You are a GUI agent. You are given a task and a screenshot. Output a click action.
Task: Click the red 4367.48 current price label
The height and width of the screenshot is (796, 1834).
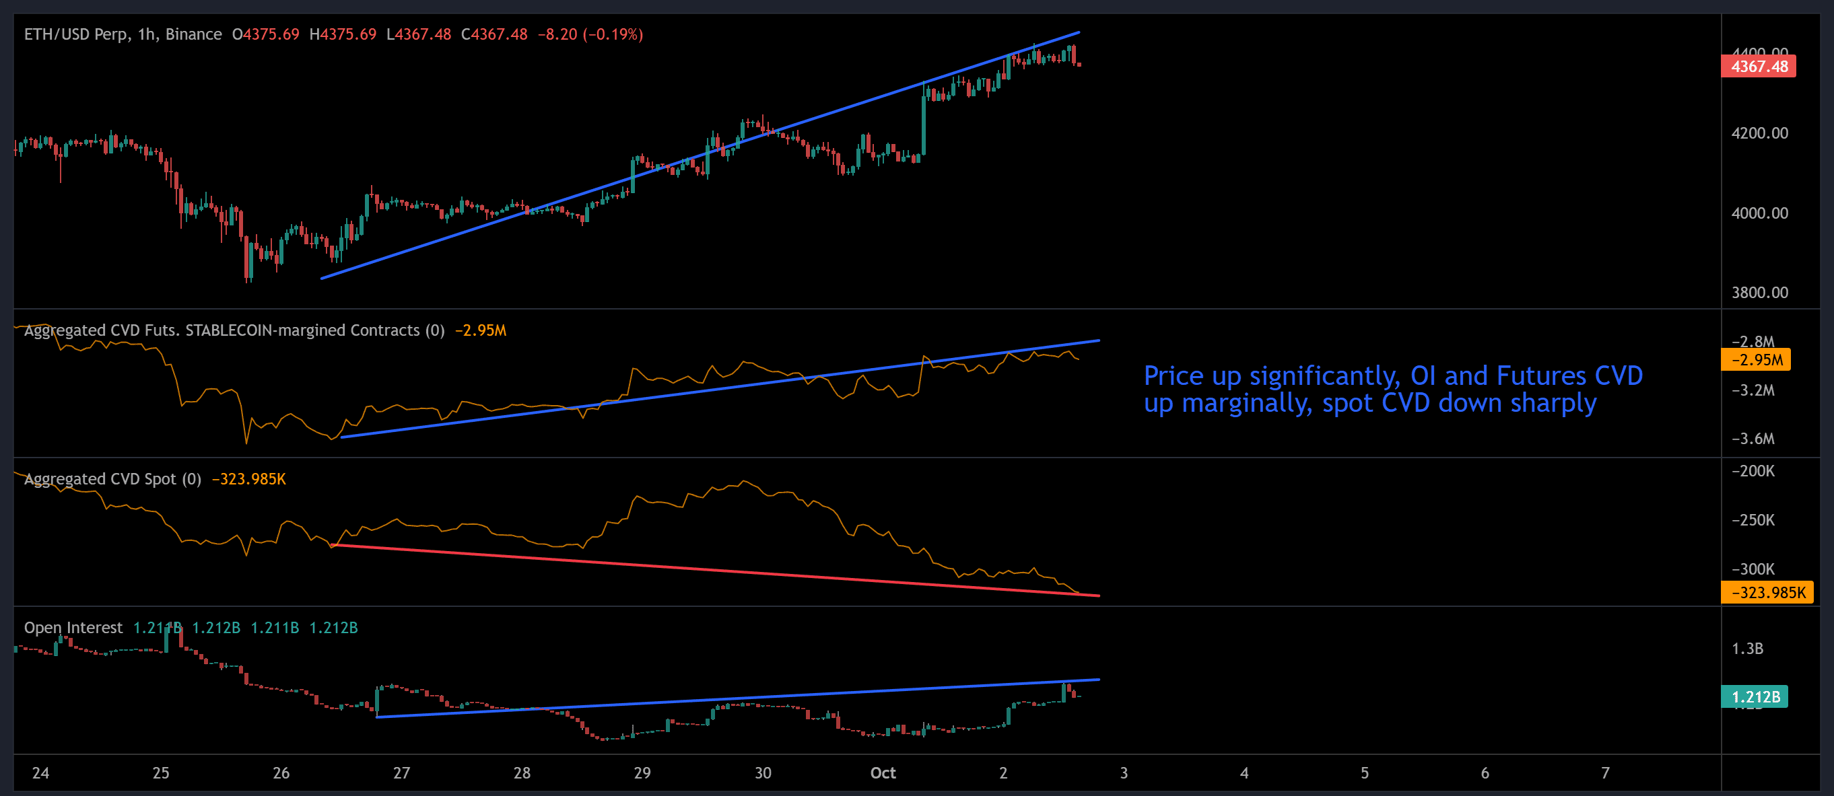(x=1759, y=67)
